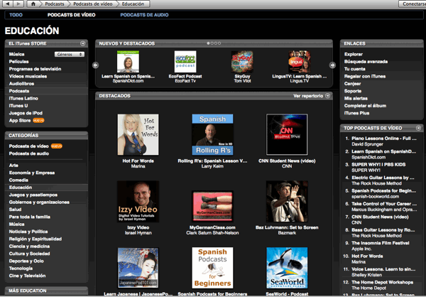
Task: Open Programas de televisión store section
Action: (x=35, y=69)
